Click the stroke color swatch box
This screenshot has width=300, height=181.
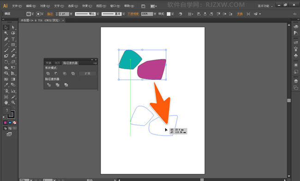11,114
